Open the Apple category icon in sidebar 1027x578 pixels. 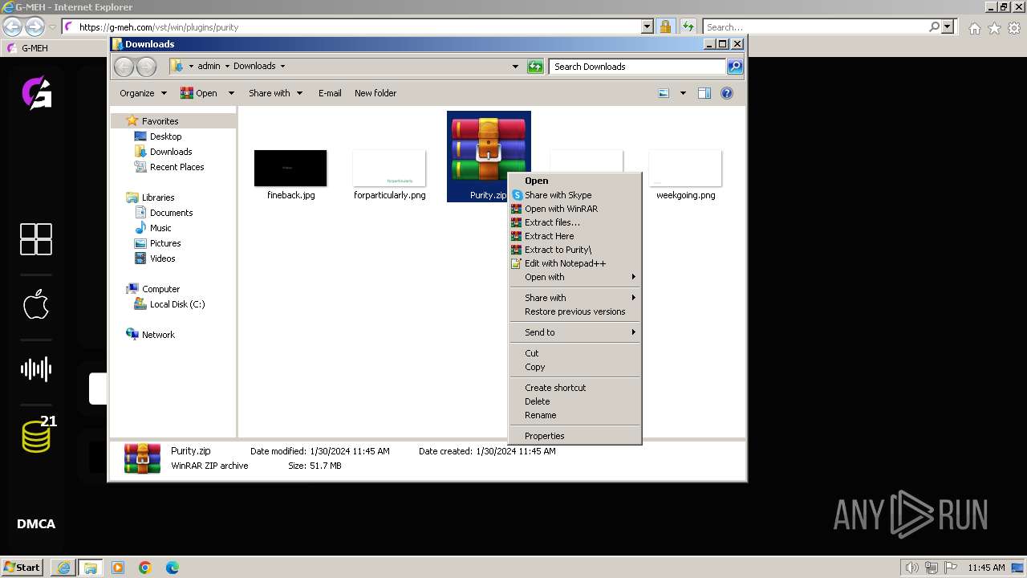click(x=36, y=304)
